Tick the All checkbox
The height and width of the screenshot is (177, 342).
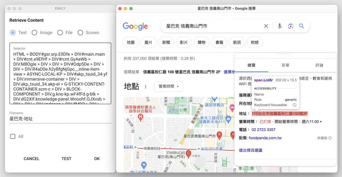[13, 137]
